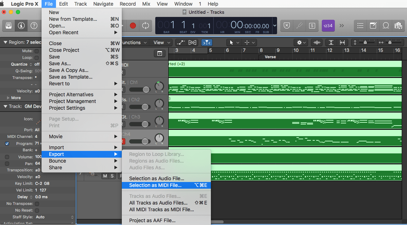The height and width of the screenshot is (225, 407).
Task: Show more toolbar items double chevron
Action: point(342,25)
